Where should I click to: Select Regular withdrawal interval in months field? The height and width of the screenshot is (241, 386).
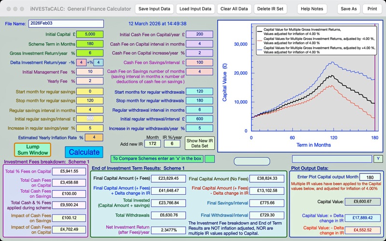pyautogui.click(x=199, y=110)
